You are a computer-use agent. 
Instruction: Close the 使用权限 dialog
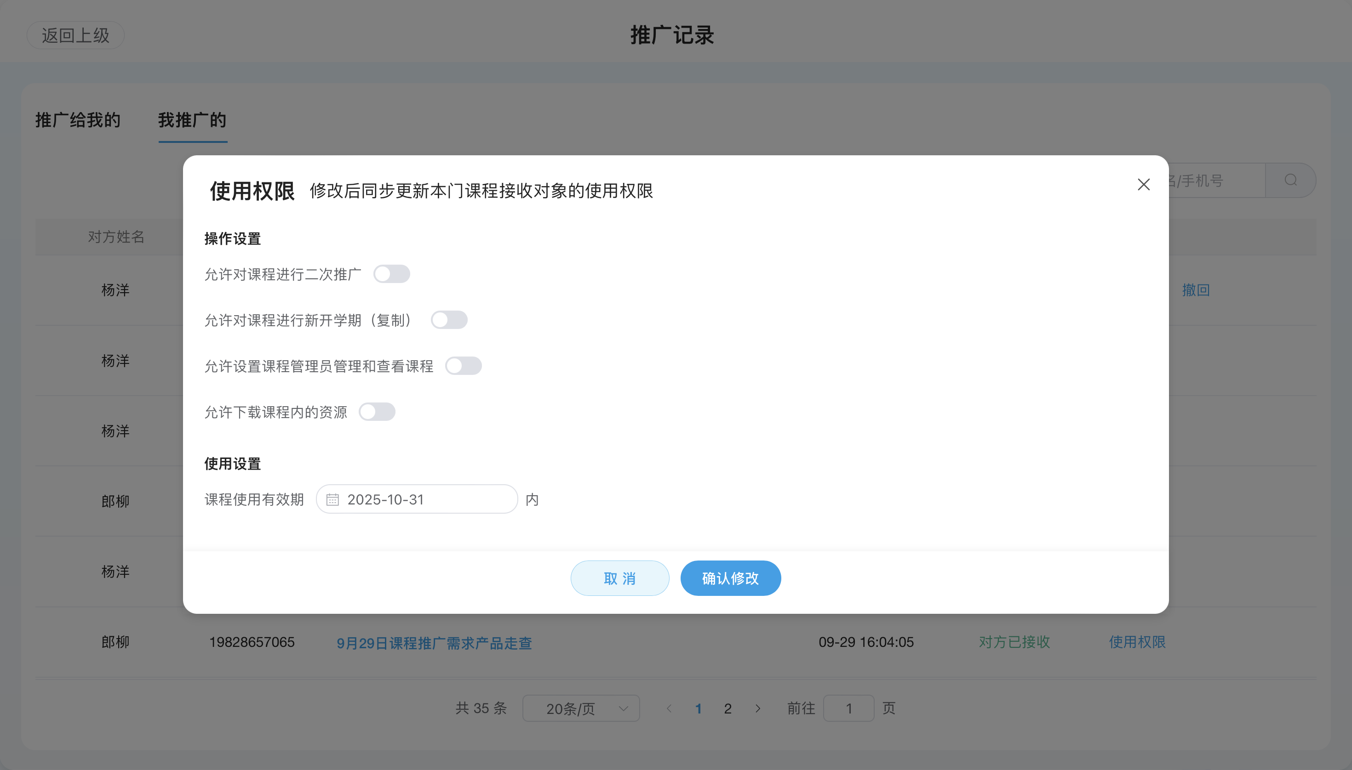(1143, 184)
